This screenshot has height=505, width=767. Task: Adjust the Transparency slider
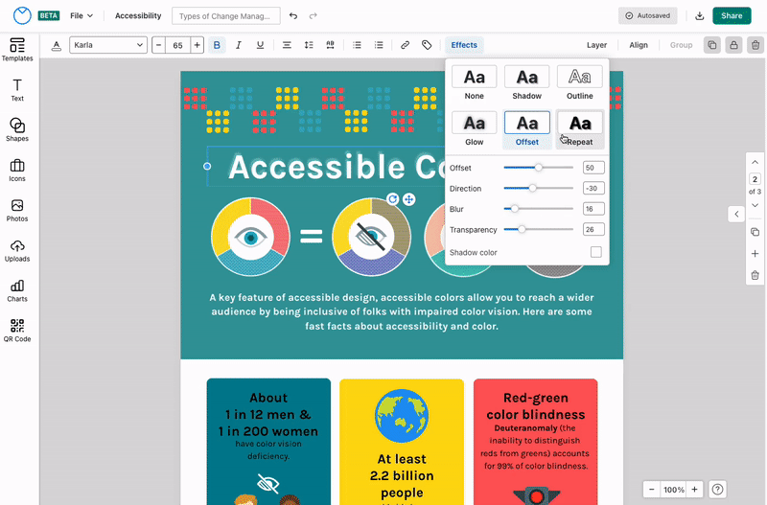pos(538,229)
